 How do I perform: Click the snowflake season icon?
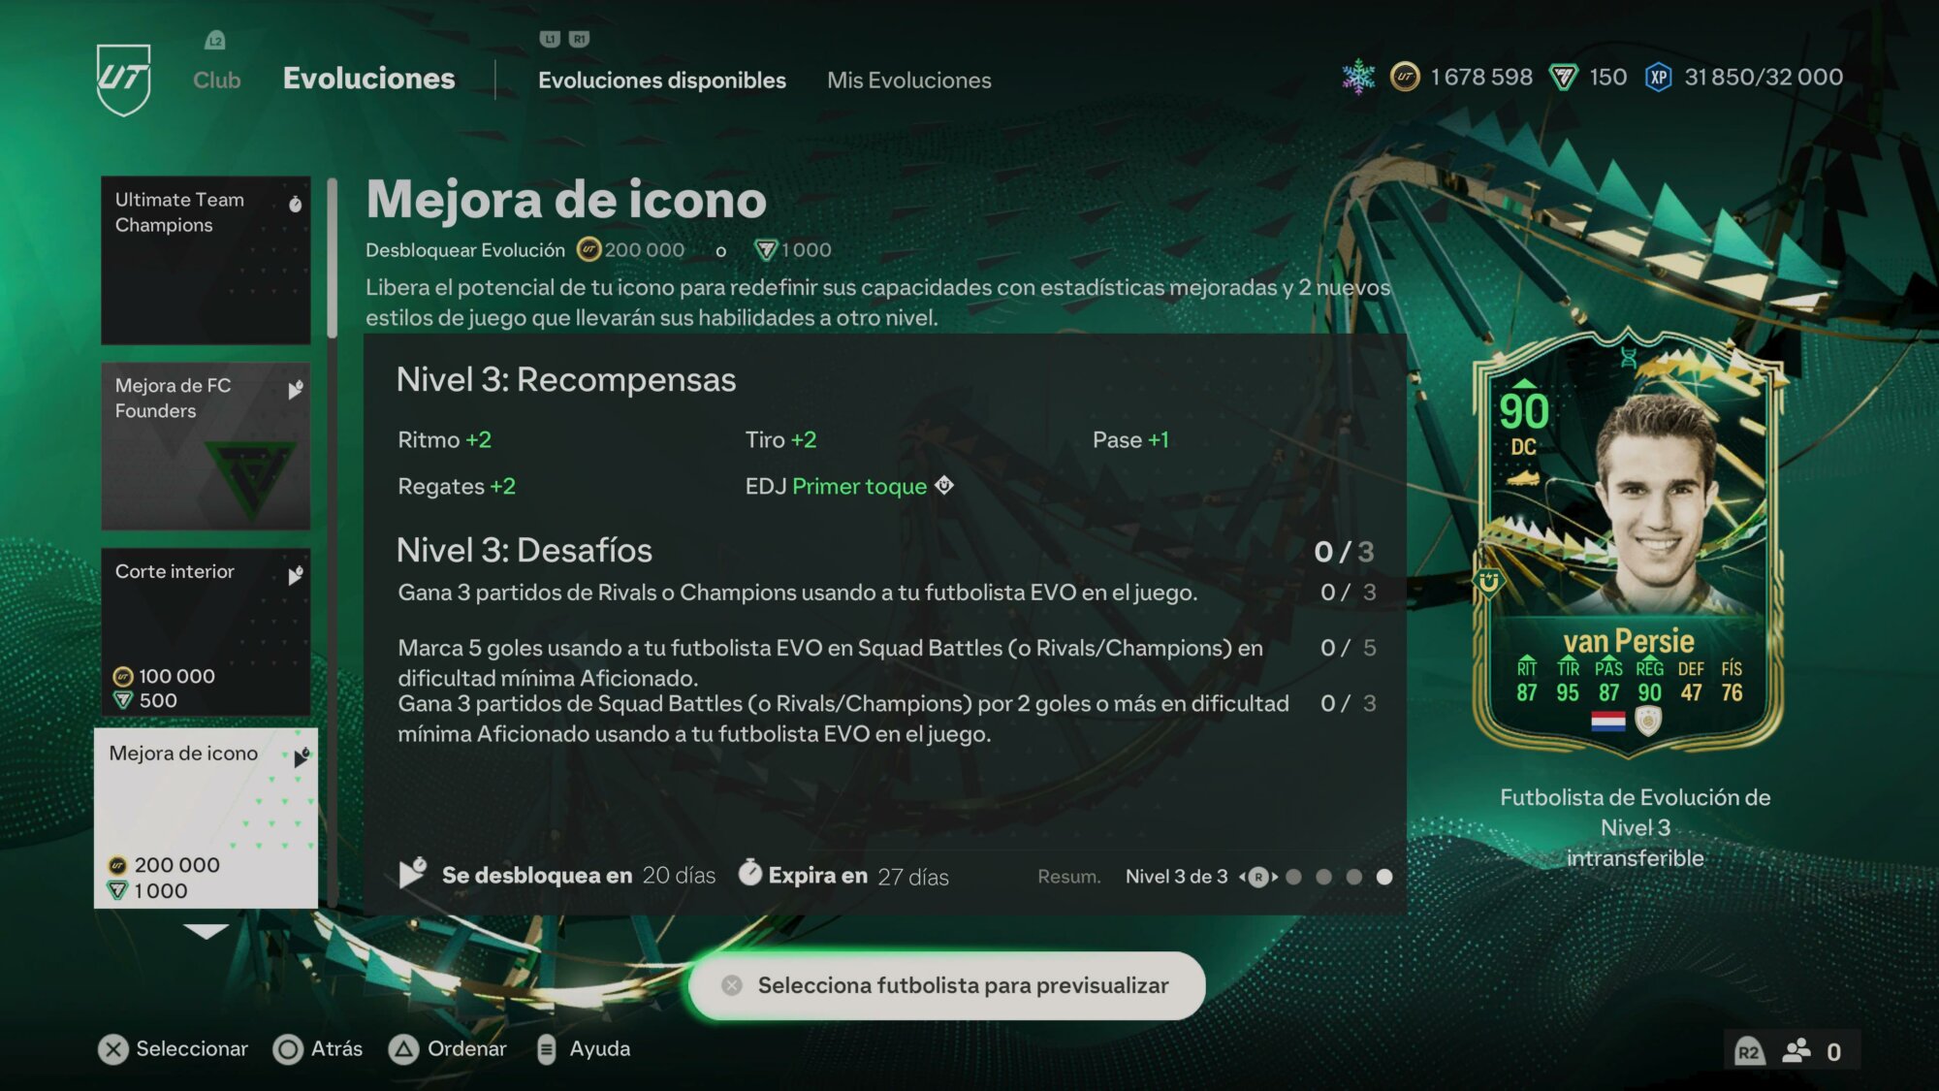[x=1358, y=77]
